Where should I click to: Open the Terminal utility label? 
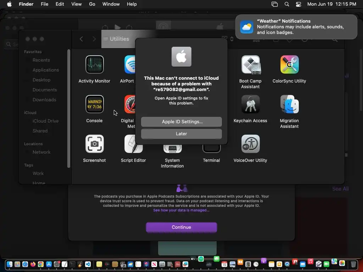(211, 160)
